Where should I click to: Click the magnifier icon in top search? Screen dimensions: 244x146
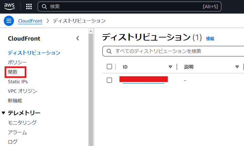(44, 6)
